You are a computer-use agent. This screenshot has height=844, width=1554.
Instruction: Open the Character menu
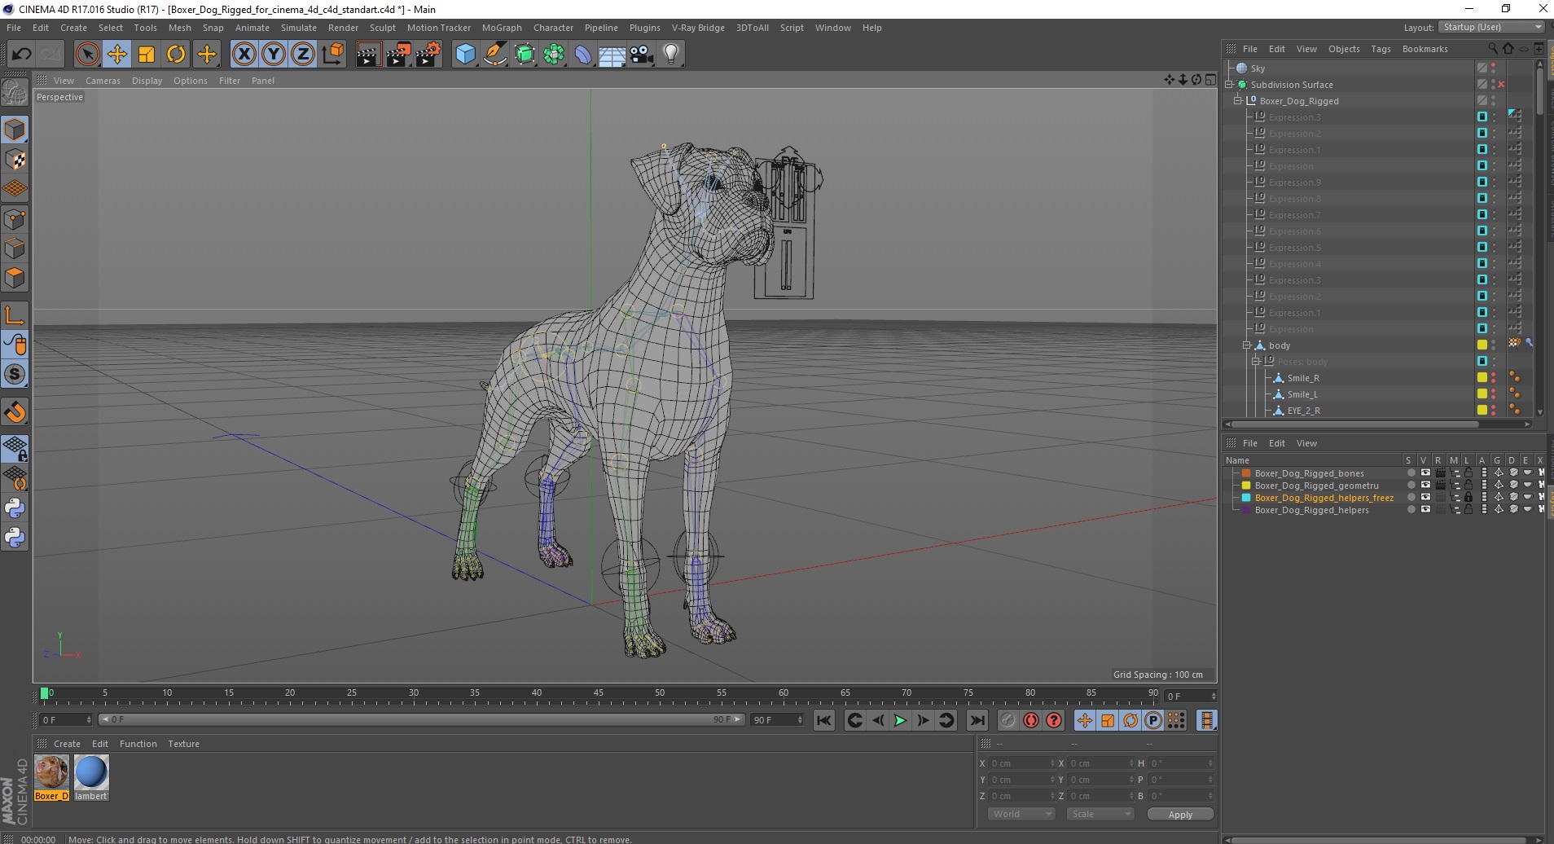(x=553, y=28)
